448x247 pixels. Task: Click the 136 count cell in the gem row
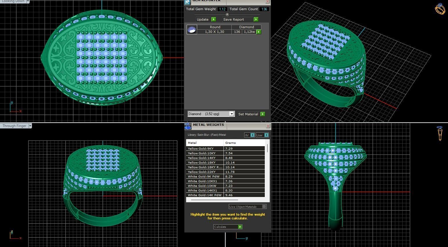[x=237, y=32]
